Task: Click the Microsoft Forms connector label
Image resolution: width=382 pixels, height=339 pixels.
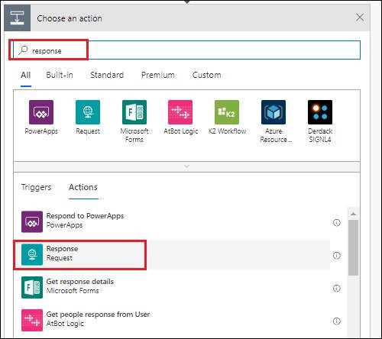Action: tap(134, 135)
